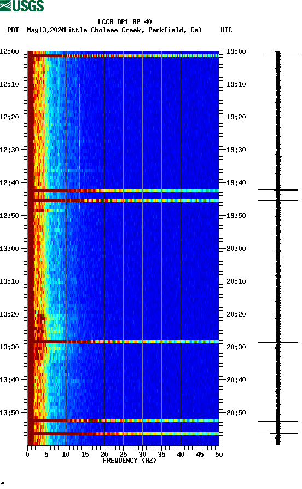Click the 10 Hz frequency tick label
Viewport: 302px width, 489px height.
66,455
